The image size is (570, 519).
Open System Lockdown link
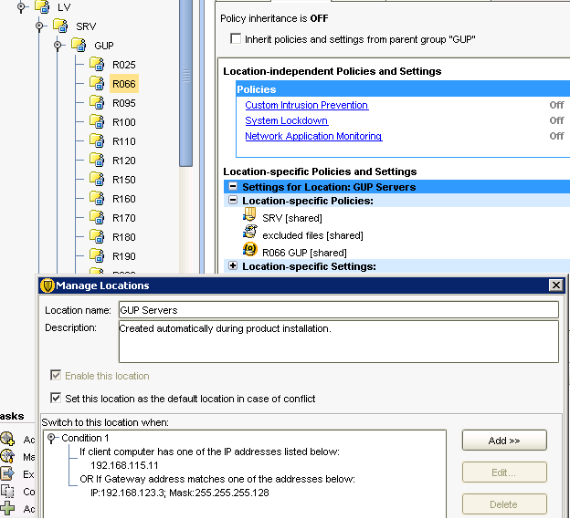point(287,120)
